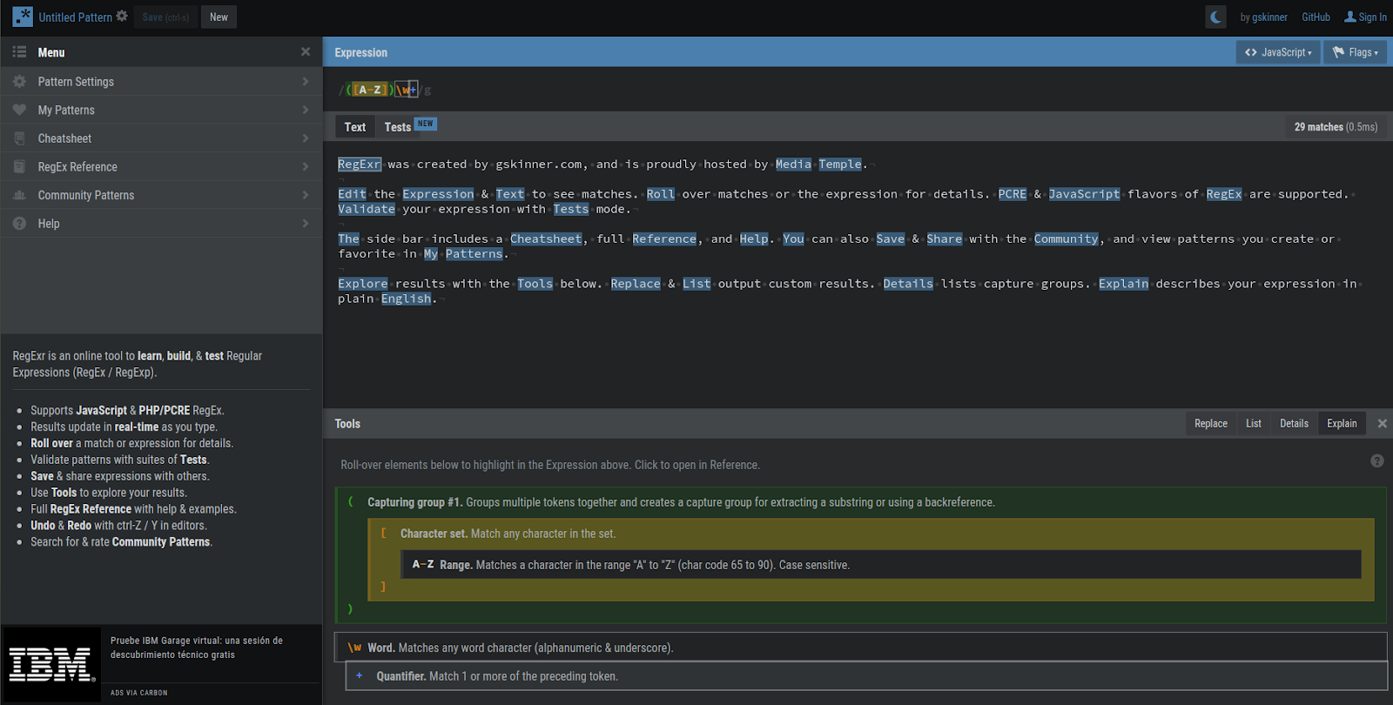
Task: Expand Pattern Settings menu item
Action: point(161,82)
